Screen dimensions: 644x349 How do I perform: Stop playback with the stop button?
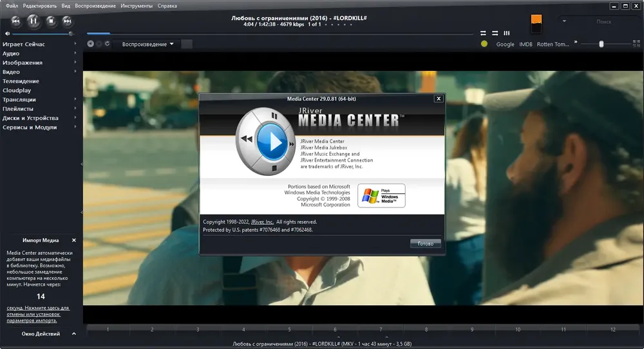click(x=51, y=21)
